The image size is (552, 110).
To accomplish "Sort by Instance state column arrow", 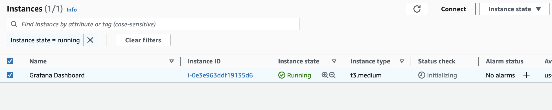I will [334, 61].
